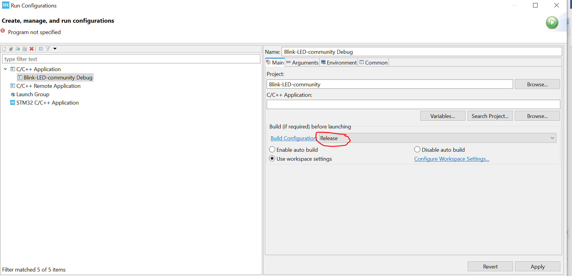Open the Build Configuration dropdown showing Release
The height and width of the screenshot is (276, 572).
pos(552,138)
